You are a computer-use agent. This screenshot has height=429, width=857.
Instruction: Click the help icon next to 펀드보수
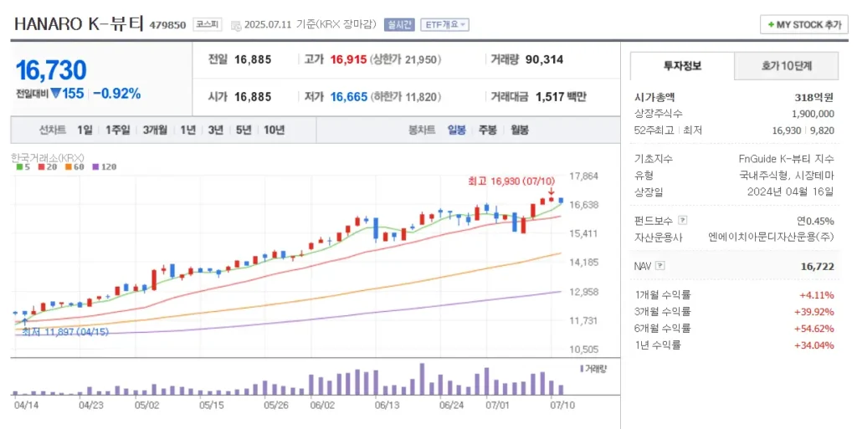pos(683,221)
